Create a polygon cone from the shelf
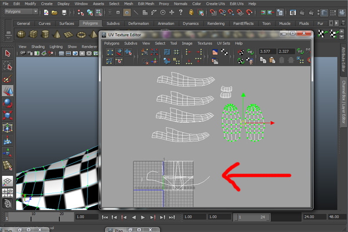The image size is (348, 232). click(x=57, y=34)
